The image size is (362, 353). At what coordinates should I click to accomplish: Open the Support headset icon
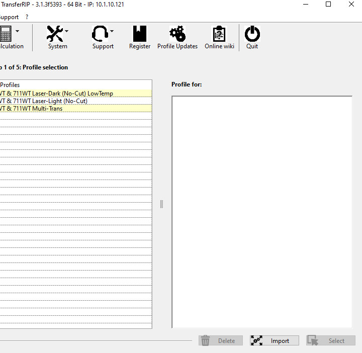100,34
